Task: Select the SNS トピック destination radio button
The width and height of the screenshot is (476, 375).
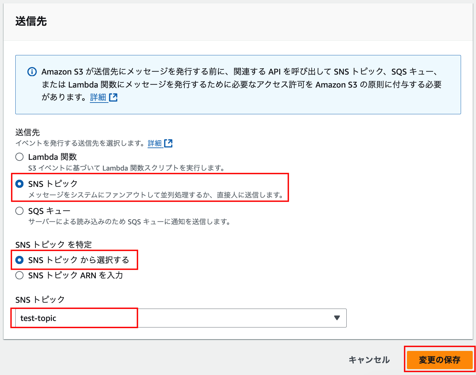Action: 20,184
